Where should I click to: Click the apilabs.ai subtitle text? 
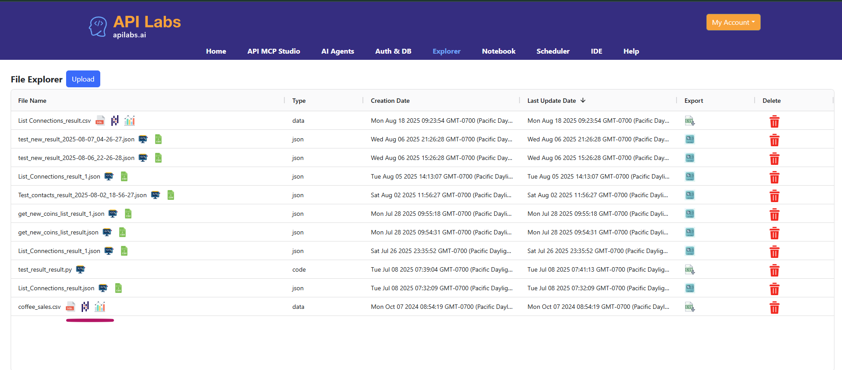[129, 35]
